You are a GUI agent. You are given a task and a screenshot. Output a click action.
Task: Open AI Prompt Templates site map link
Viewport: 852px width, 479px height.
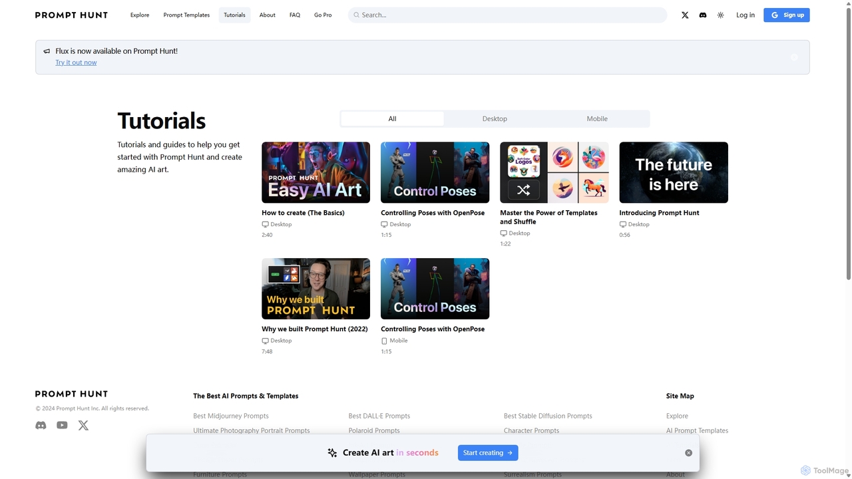click(697, 430)
